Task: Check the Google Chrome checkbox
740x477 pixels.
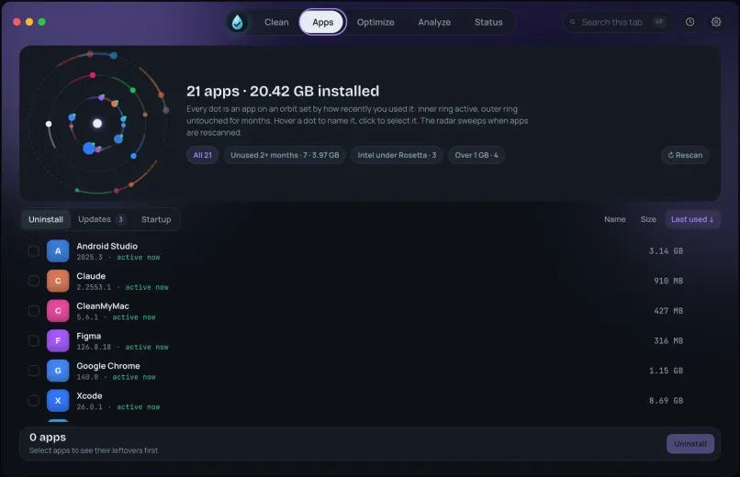Action: point(33,371)
